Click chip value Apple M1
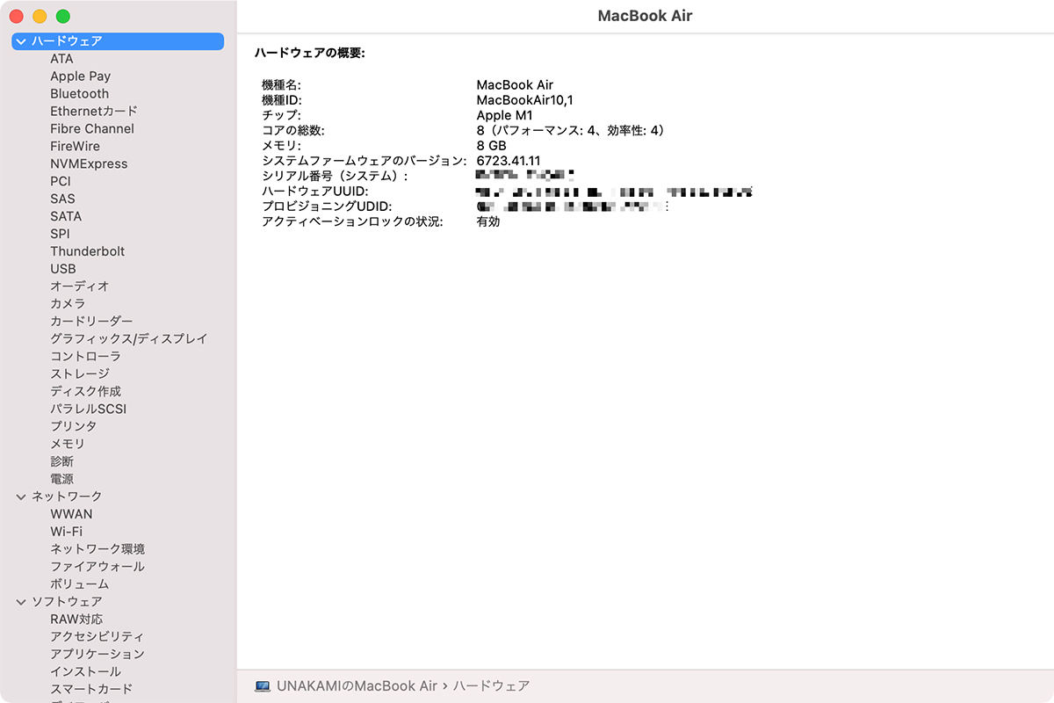 pos(504,116)
